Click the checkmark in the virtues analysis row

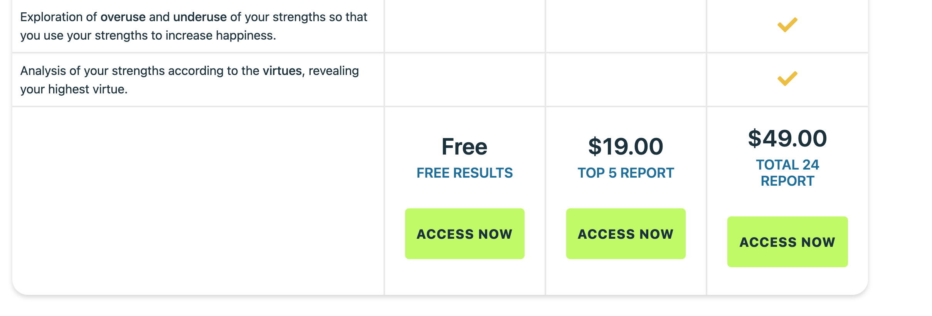coord(787,79)
